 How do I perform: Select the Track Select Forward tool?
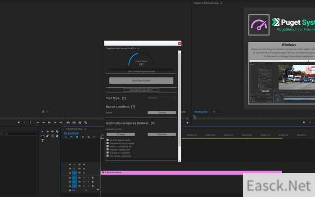(x=47, y=131)
